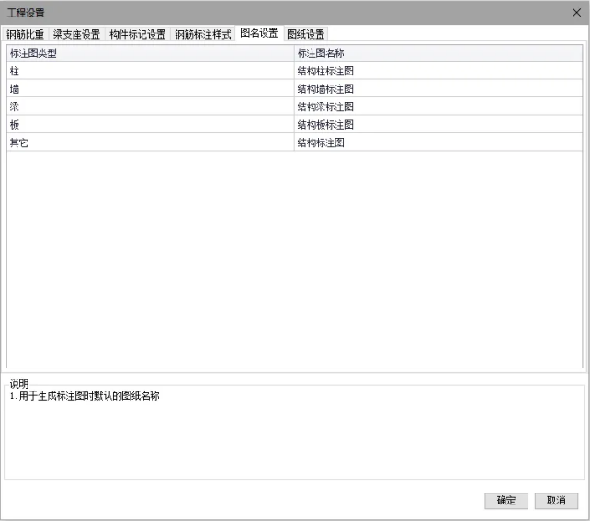
Task: Open the 梁支座设置 tab
Action: [76, 34]
